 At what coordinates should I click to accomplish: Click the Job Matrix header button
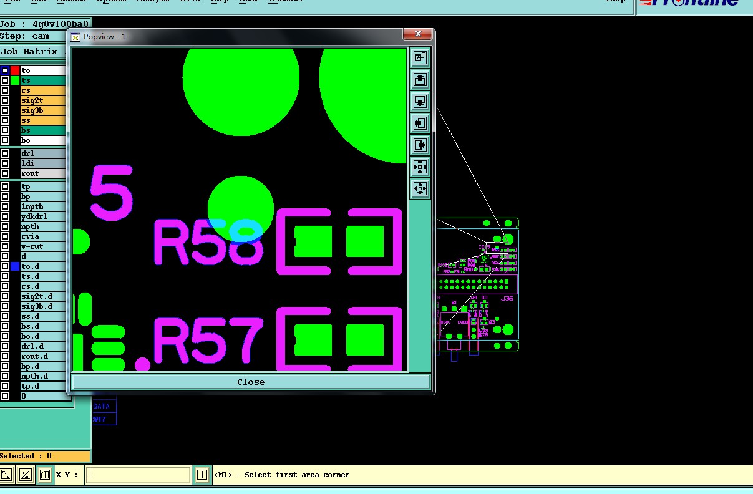click(33, 52)
